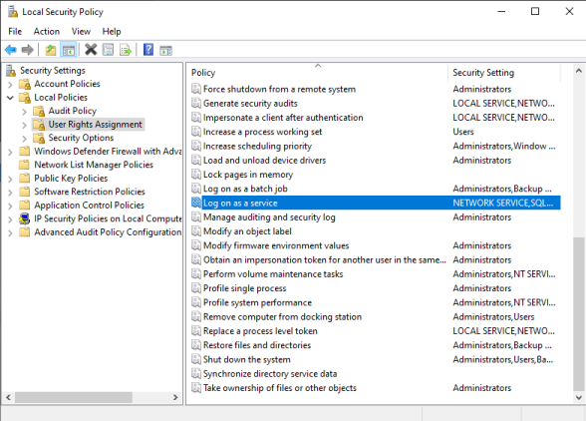Open the View menu
The height and width of the screenshot is (421, 586).
(81, 32)
